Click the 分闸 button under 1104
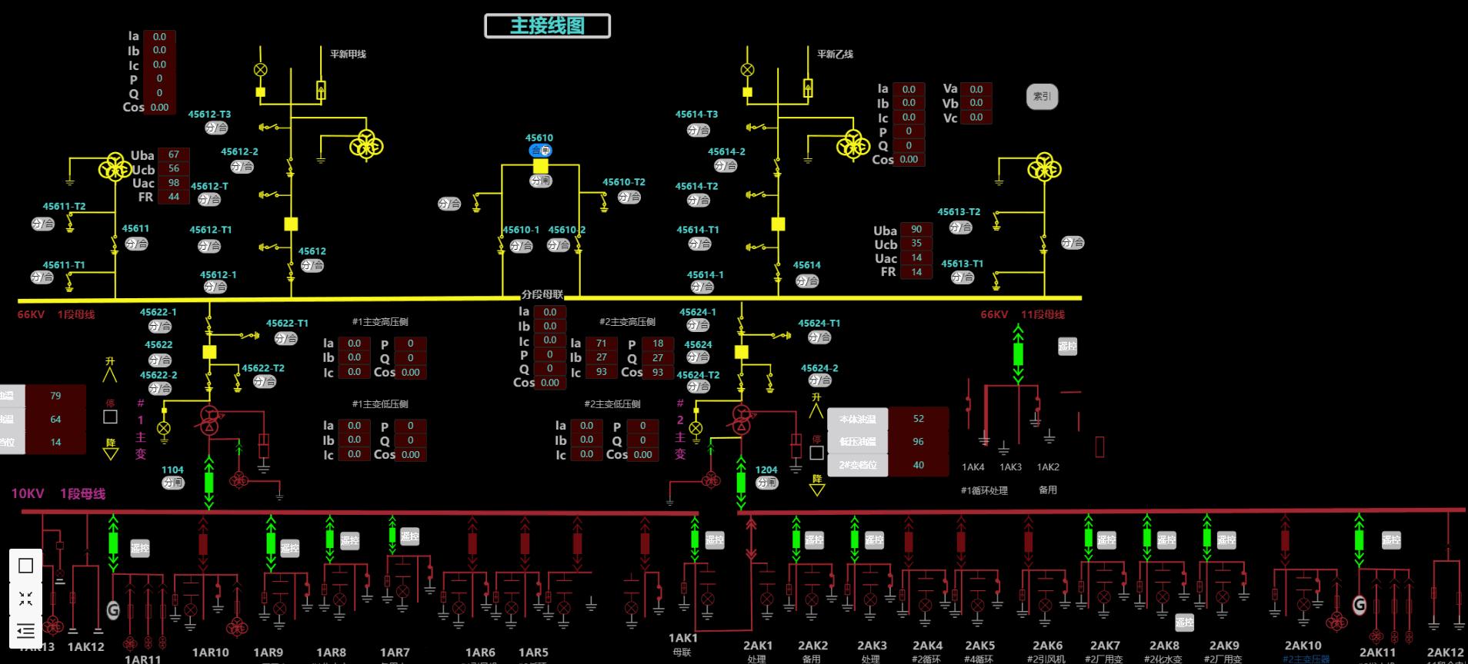The image size is (1468, 664). tap(173, 483)
